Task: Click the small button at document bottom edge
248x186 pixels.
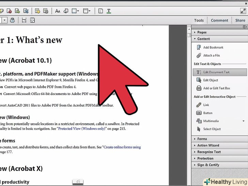Action: pyautogui.click(x=78, y=182)
